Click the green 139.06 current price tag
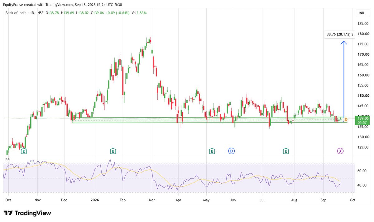Viewport: 374px width, 222px height. pyautogui.click(x=363, y=118)
